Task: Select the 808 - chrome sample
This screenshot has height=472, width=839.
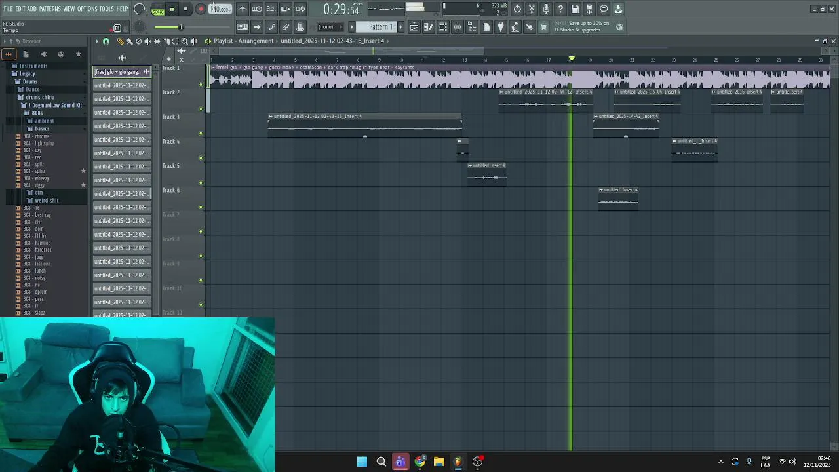Action: pos(36,136)
